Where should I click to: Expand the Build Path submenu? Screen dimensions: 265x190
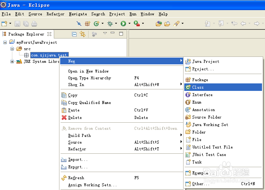coord(121,135)
